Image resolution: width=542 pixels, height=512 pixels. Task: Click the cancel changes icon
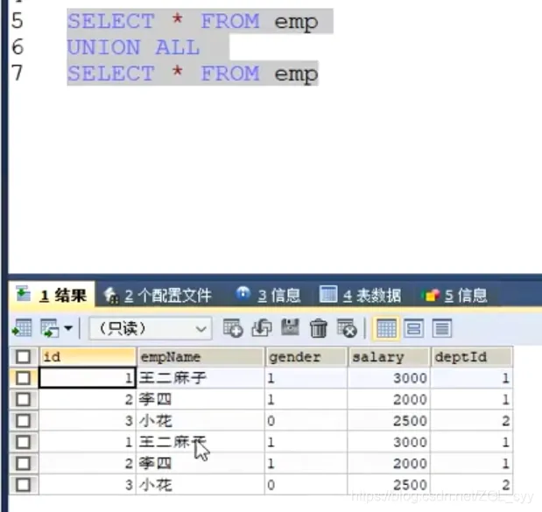coord(347,328)
